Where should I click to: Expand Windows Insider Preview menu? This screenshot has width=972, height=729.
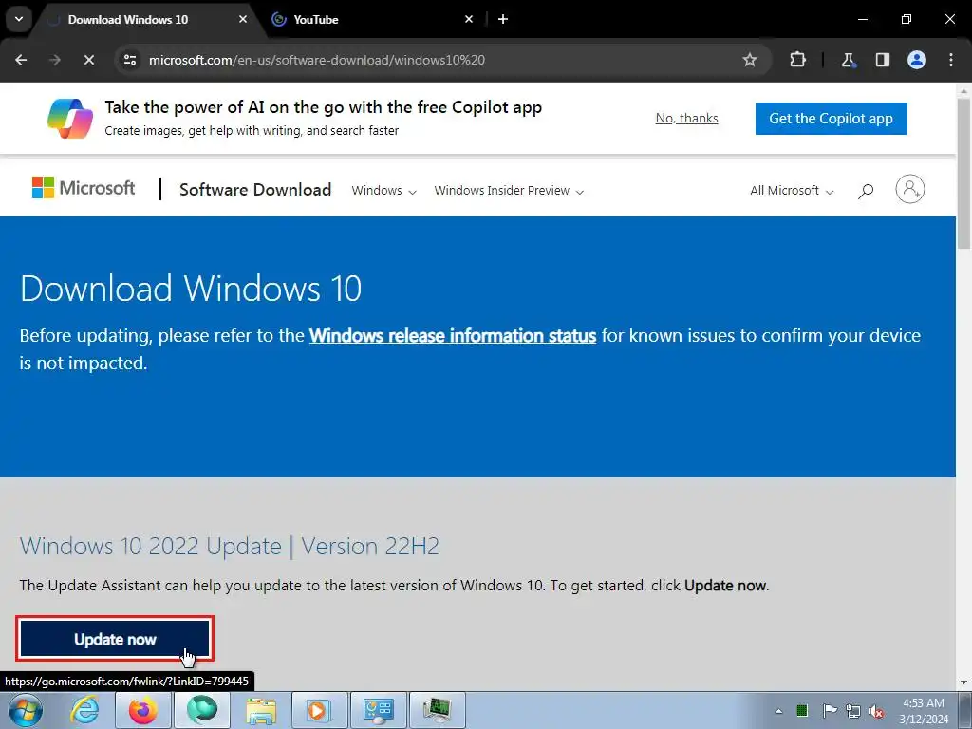[x=509, y=190]
